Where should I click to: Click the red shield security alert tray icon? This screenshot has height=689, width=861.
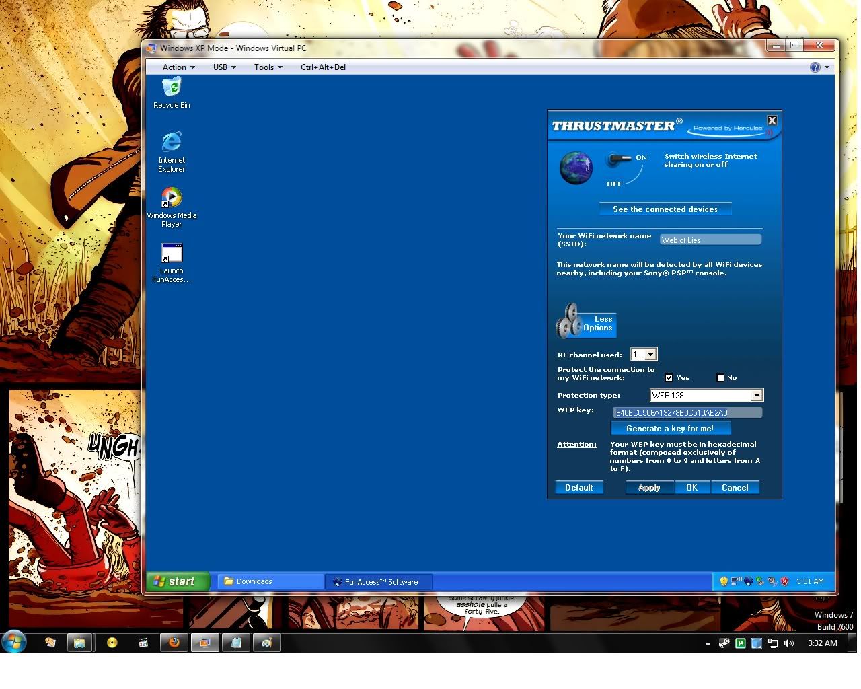pos(784,581)
